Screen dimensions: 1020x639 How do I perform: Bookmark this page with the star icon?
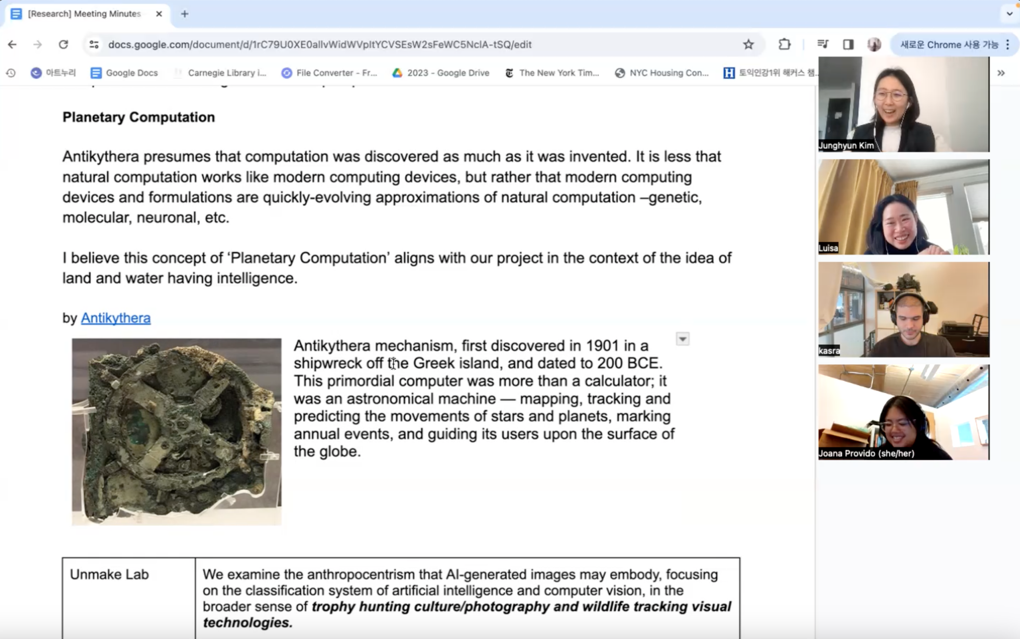point(748,44)
